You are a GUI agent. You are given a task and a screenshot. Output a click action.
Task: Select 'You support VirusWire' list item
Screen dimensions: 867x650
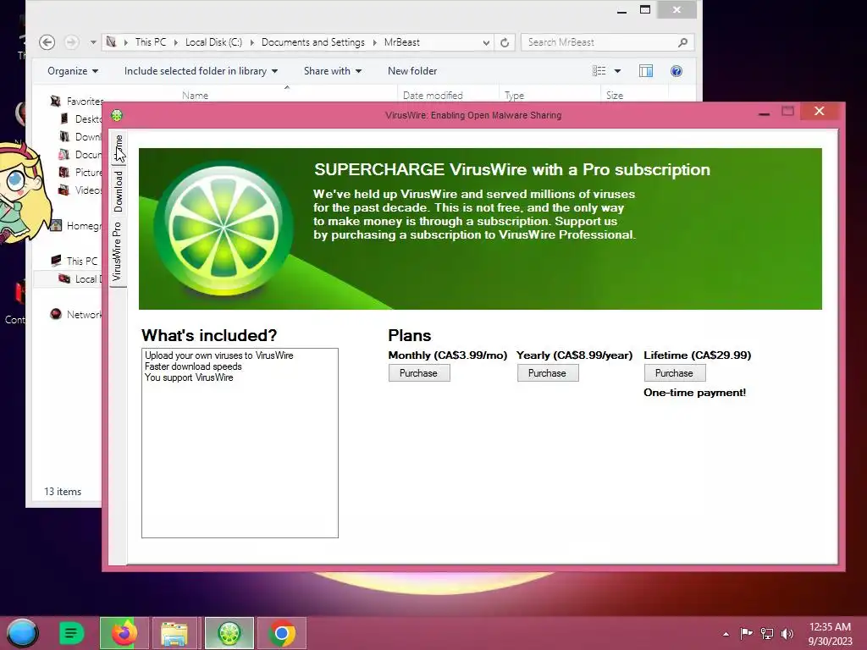point(189,377)
